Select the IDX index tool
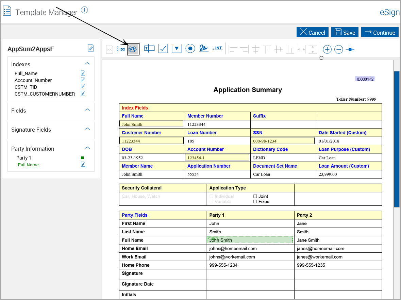Viewport: 401px width, 300px height. 121,49
